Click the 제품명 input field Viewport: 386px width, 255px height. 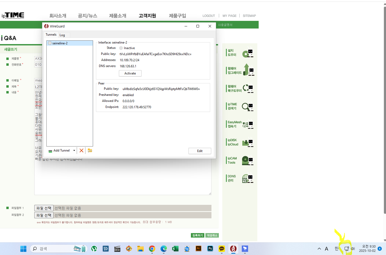pyautogui.click(x=38, y=59)
